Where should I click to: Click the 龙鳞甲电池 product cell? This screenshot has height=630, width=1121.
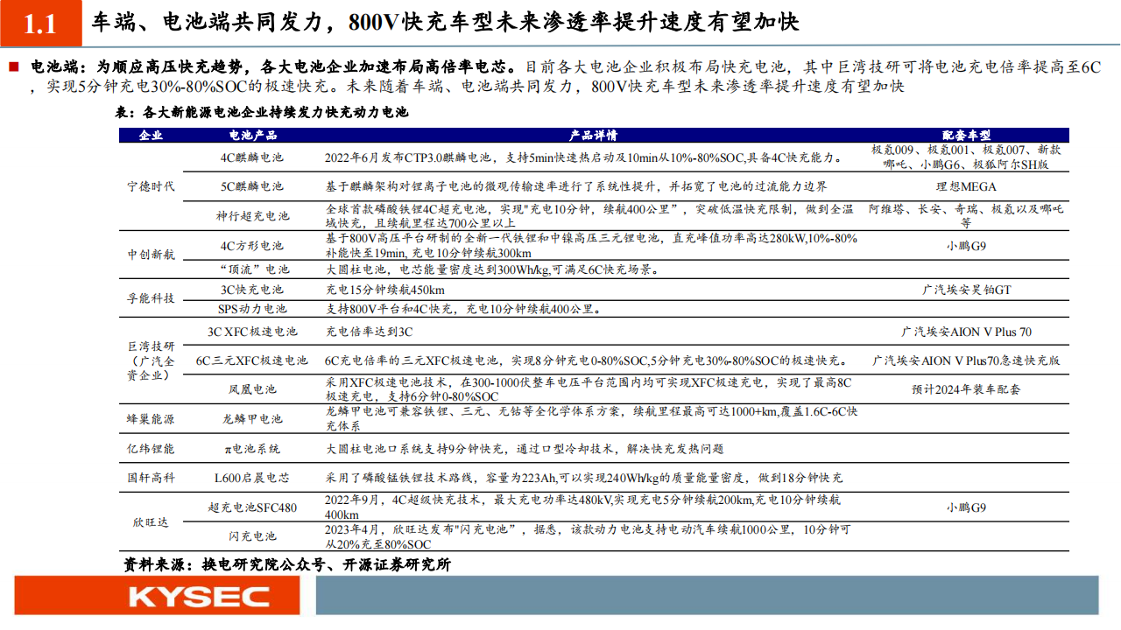(x=251, y=419)
